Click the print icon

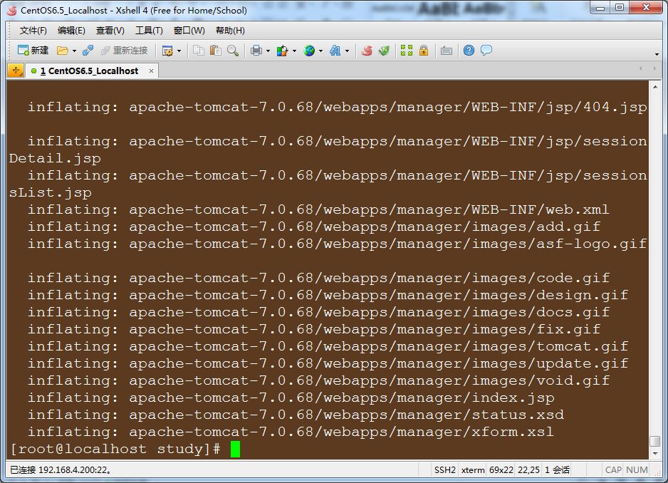(x=256, y=51)
